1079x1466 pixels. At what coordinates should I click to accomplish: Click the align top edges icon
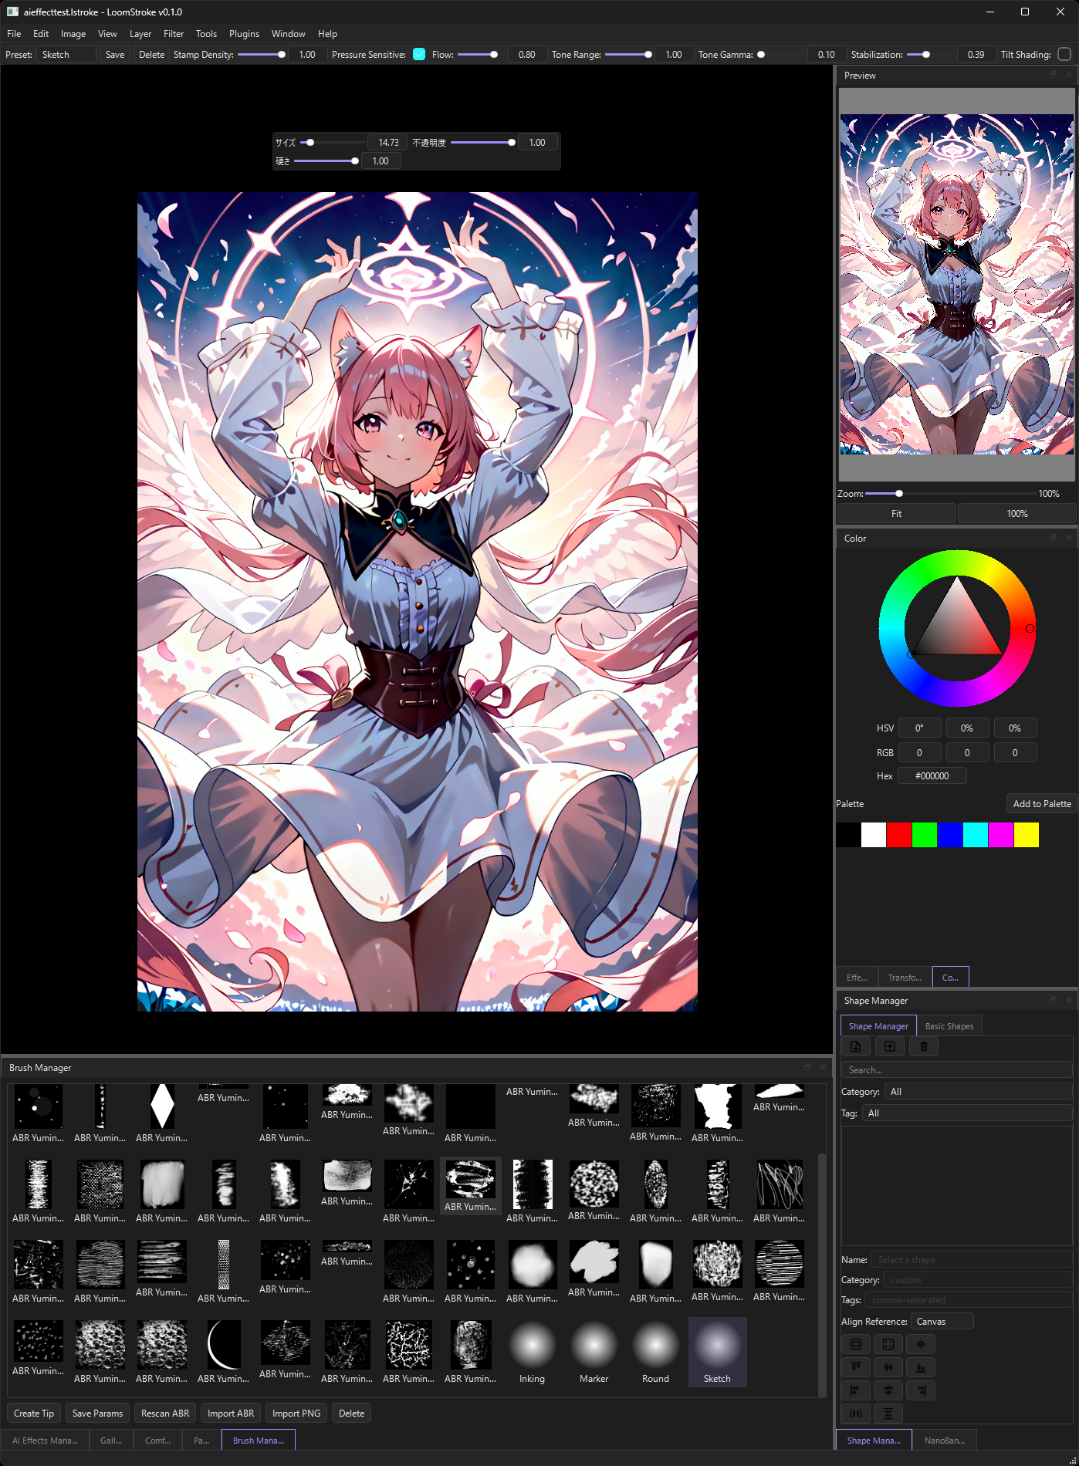point(855,1367)
